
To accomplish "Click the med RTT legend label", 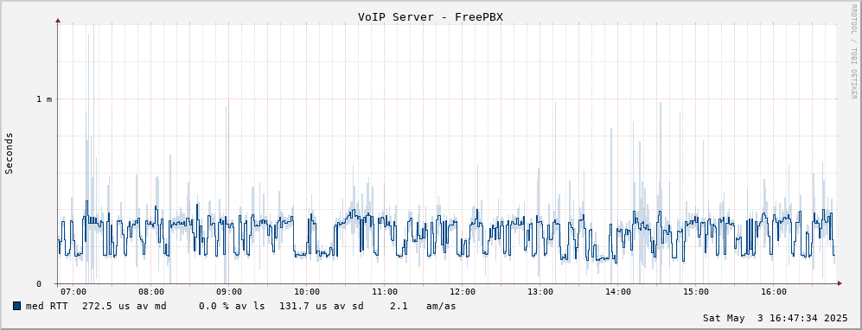I will pyautogui.click(x=47, y=306).
